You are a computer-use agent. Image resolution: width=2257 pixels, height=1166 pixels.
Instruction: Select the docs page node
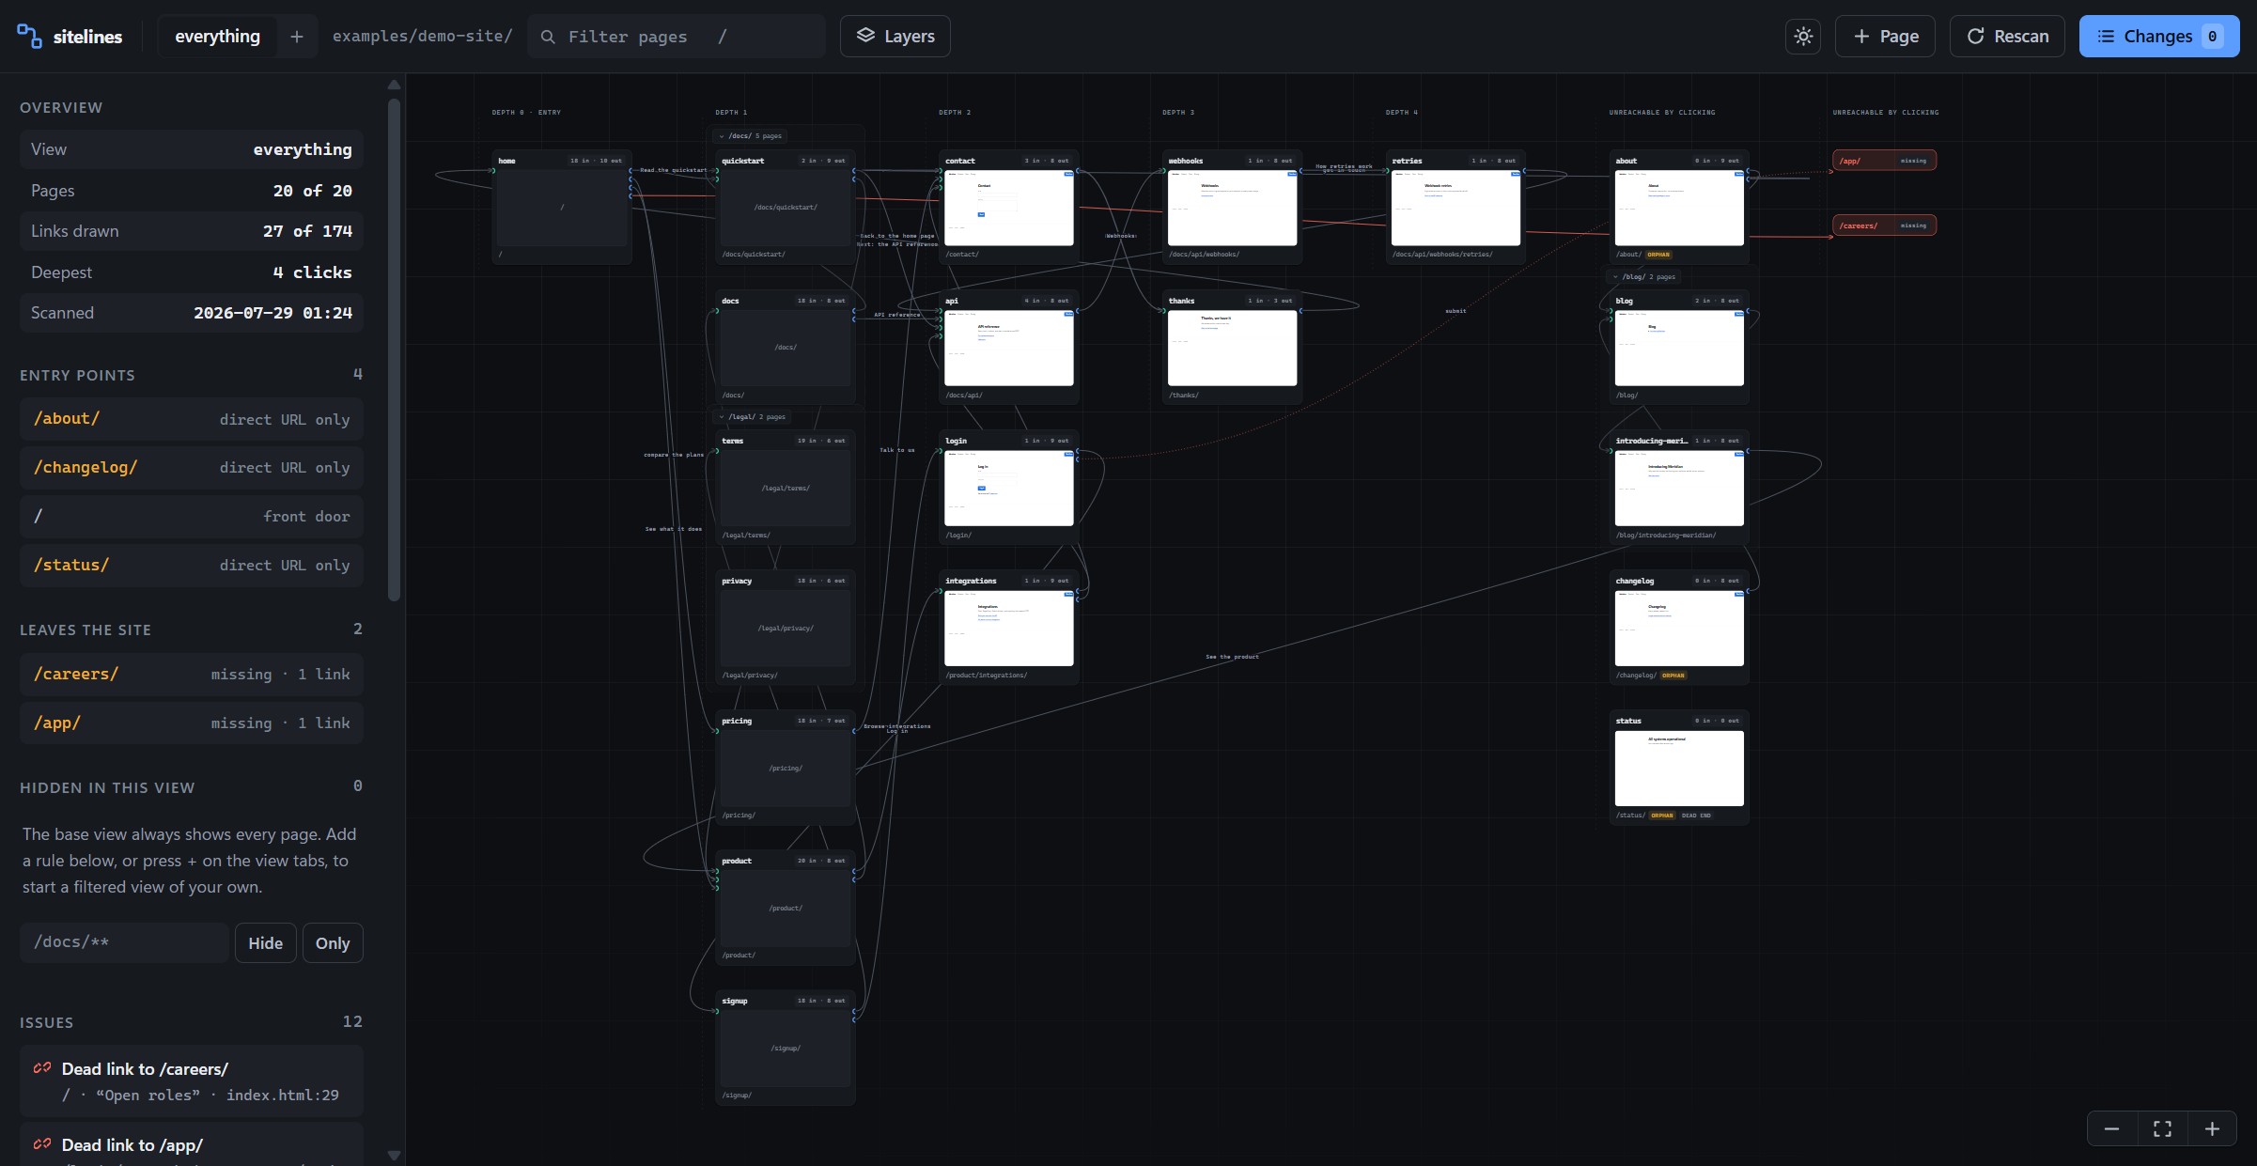786,347
